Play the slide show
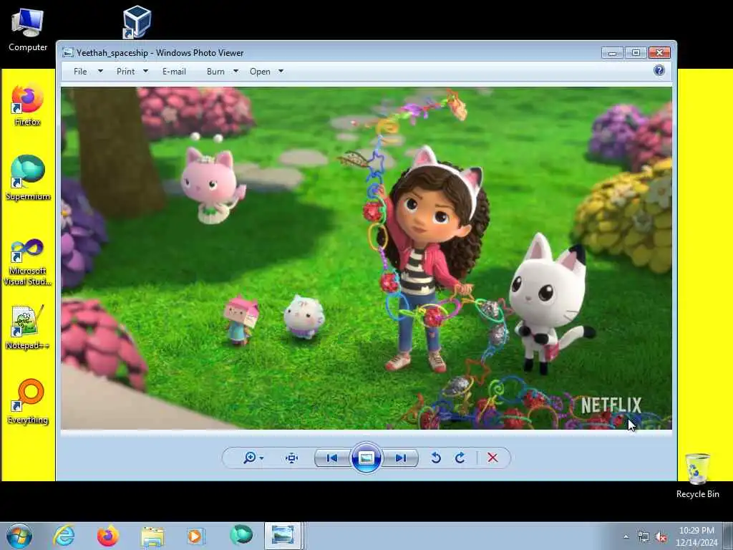The height and width of the screenshot is (550, 733). (366, 458)
